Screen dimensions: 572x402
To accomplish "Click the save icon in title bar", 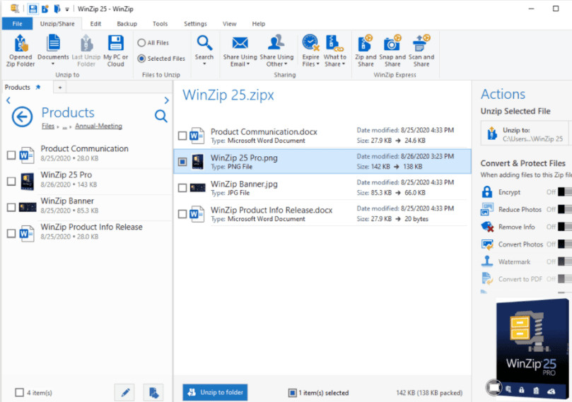I will click(33, 8).
